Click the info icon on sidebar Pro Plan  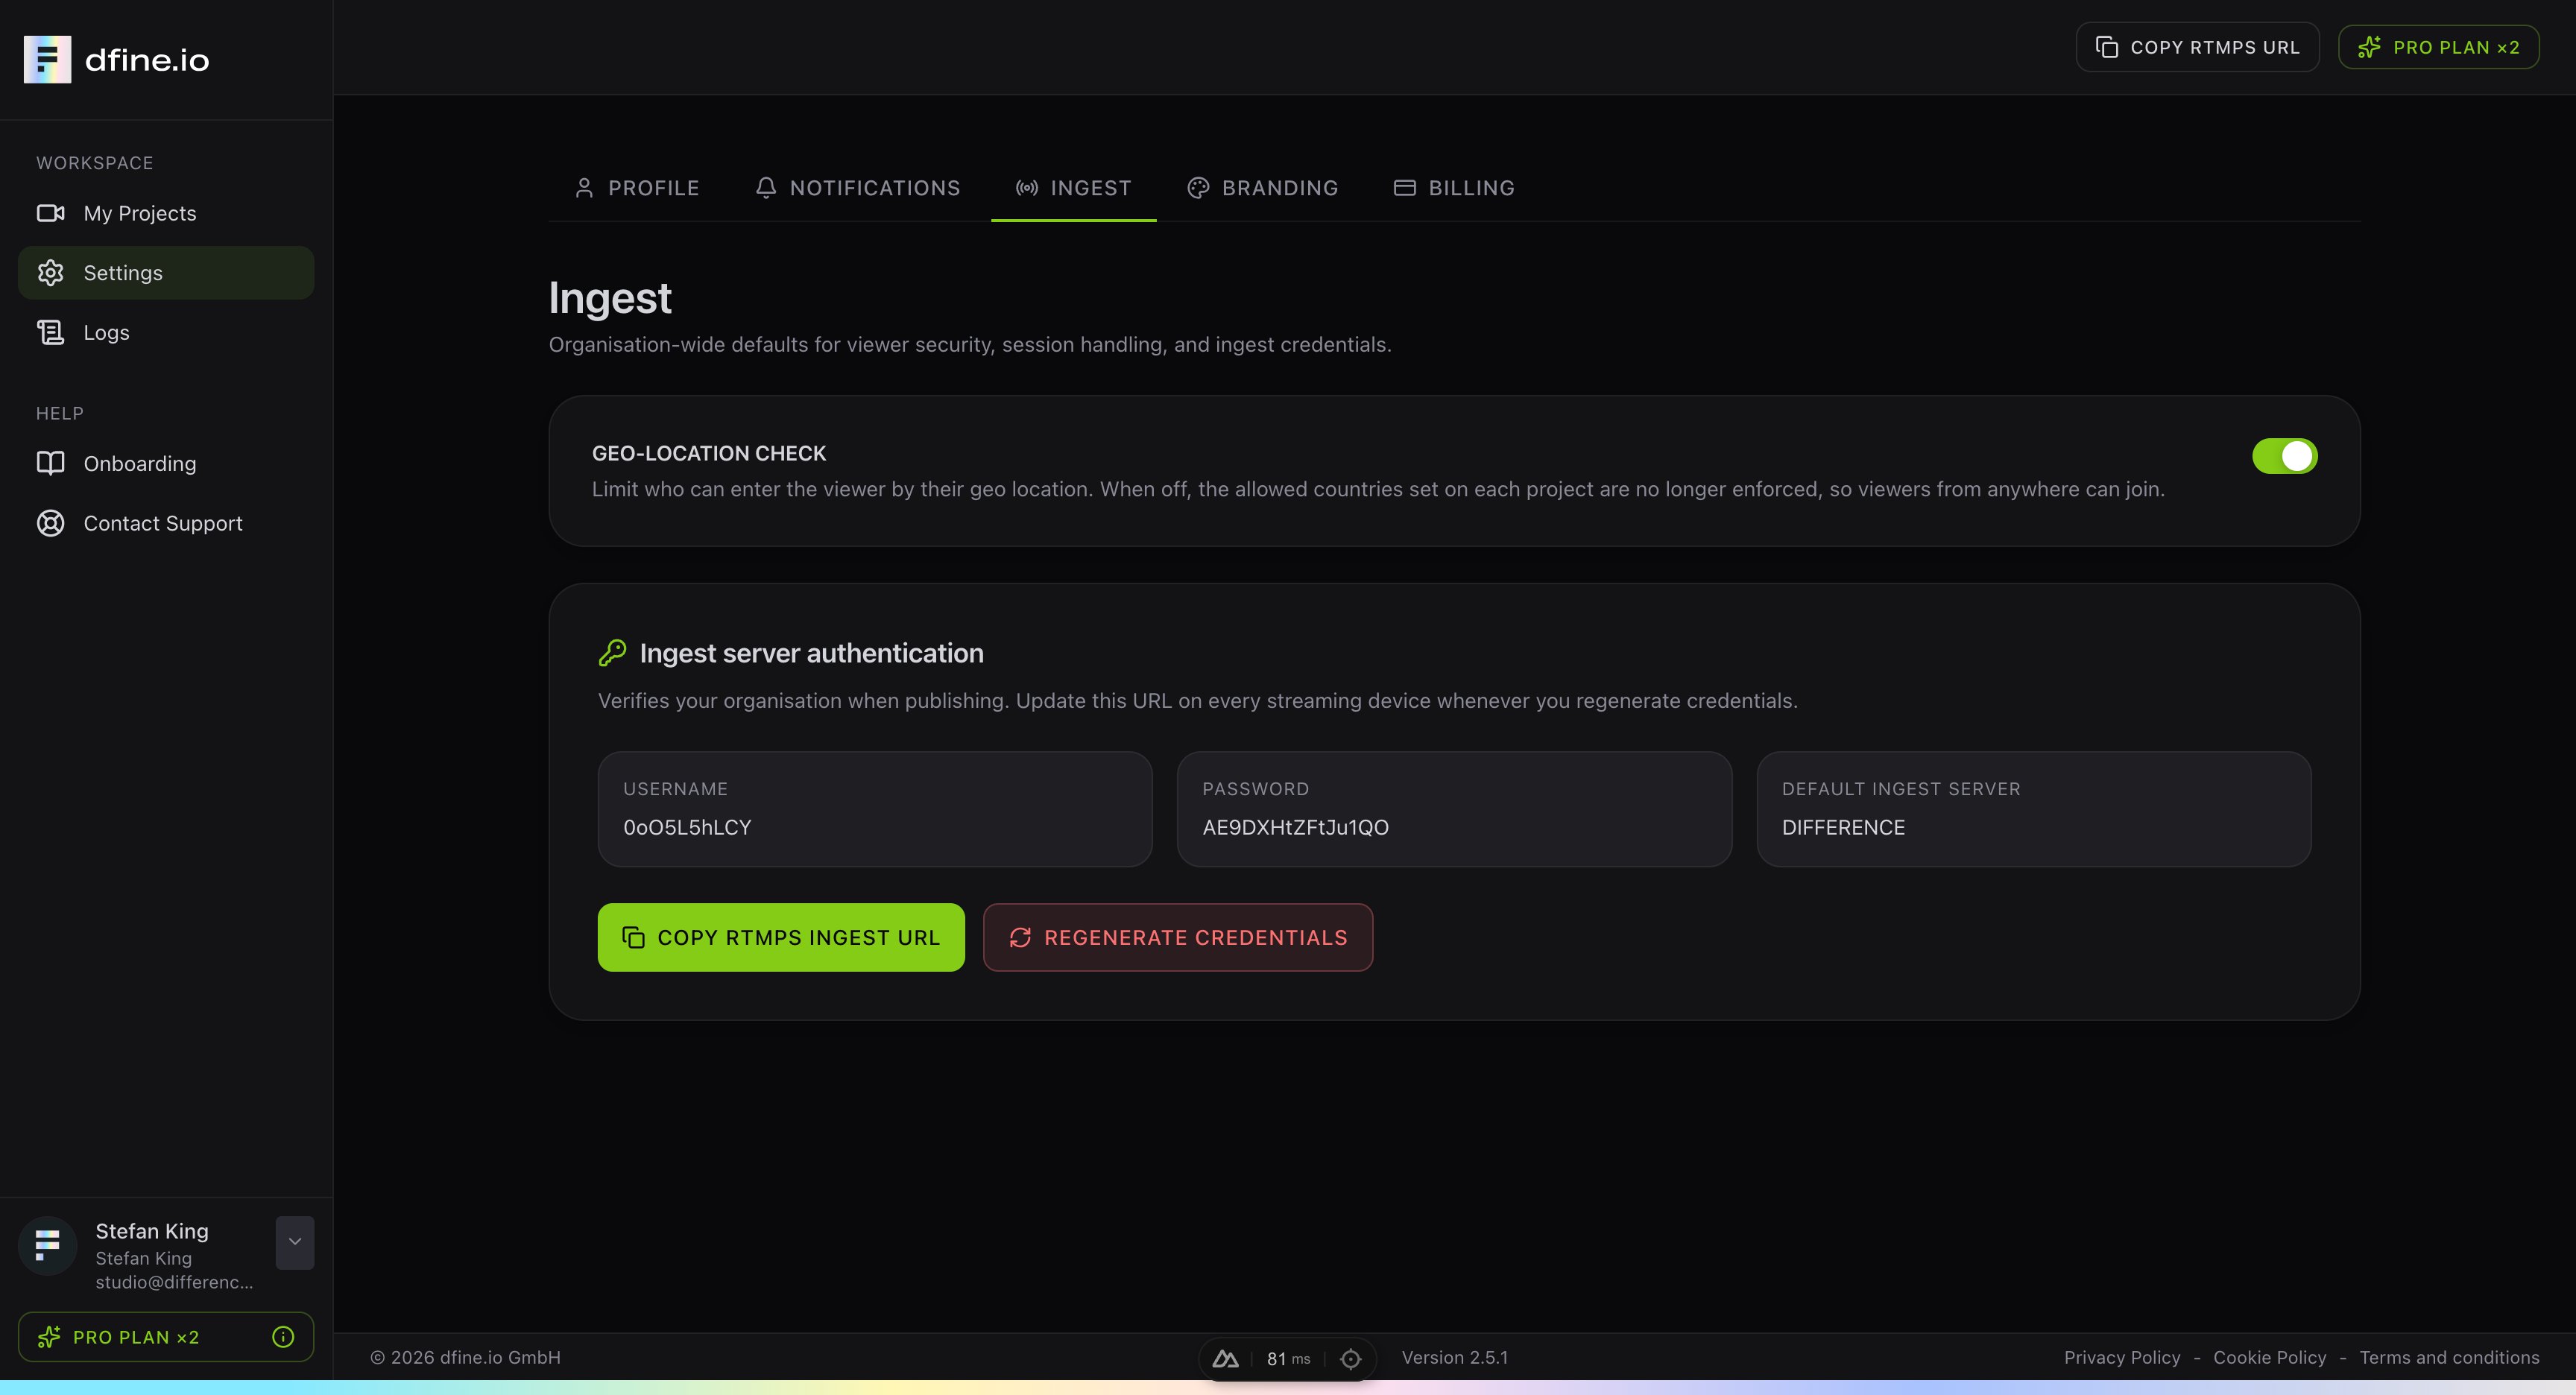pyautogui.click(x=283, y=1337)
